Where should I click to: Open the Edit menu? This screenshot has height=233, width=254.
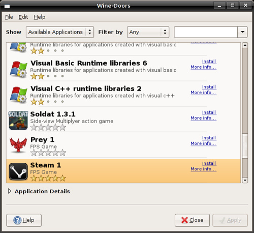23,17
